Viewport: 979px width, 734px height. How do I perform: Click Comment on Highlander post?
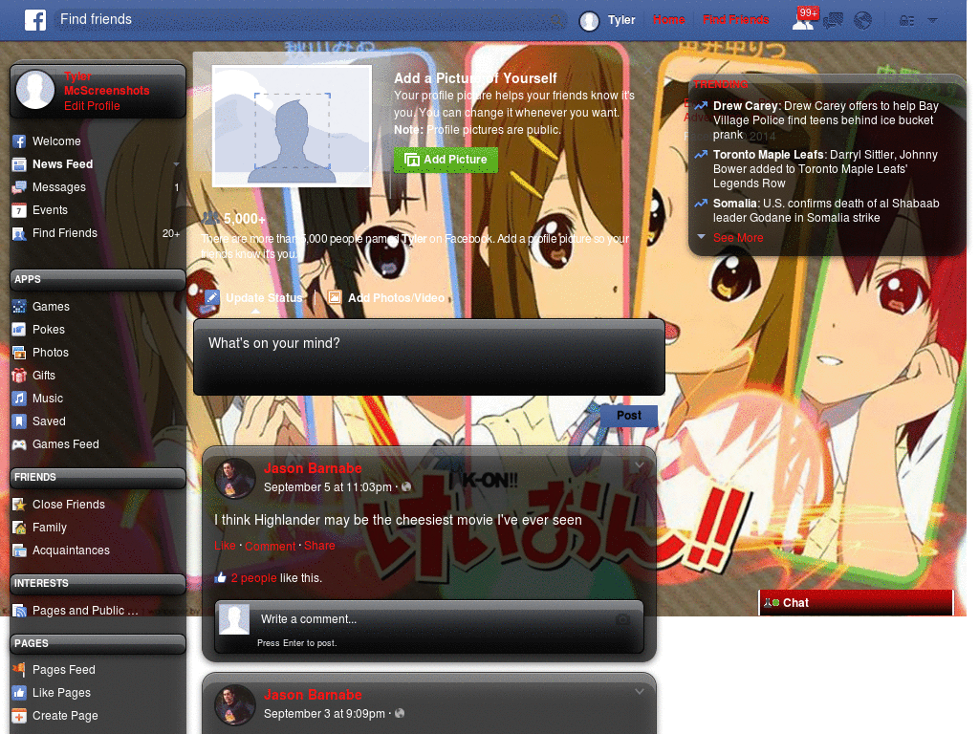click(x=270, y=546)
